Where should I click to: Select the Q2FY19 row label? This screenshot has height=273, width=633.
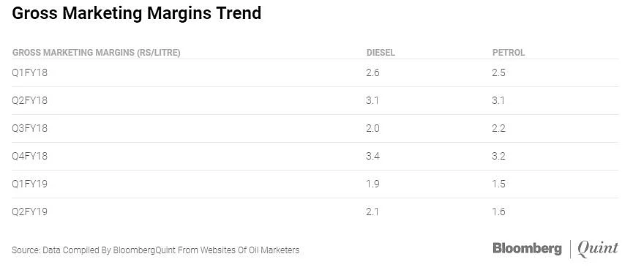pyautogui.click(x=29, y=212)
